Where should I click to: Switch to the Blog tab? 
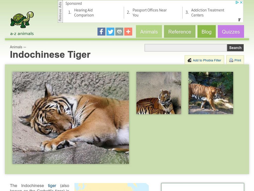click(x=207, y=32)
